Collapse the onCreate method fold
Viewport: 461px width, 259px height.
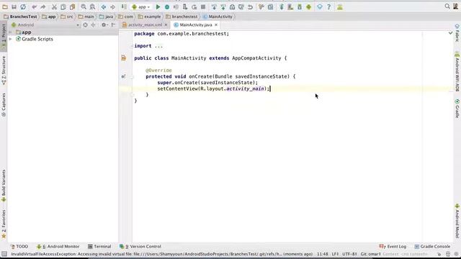[x=132, y=77]
